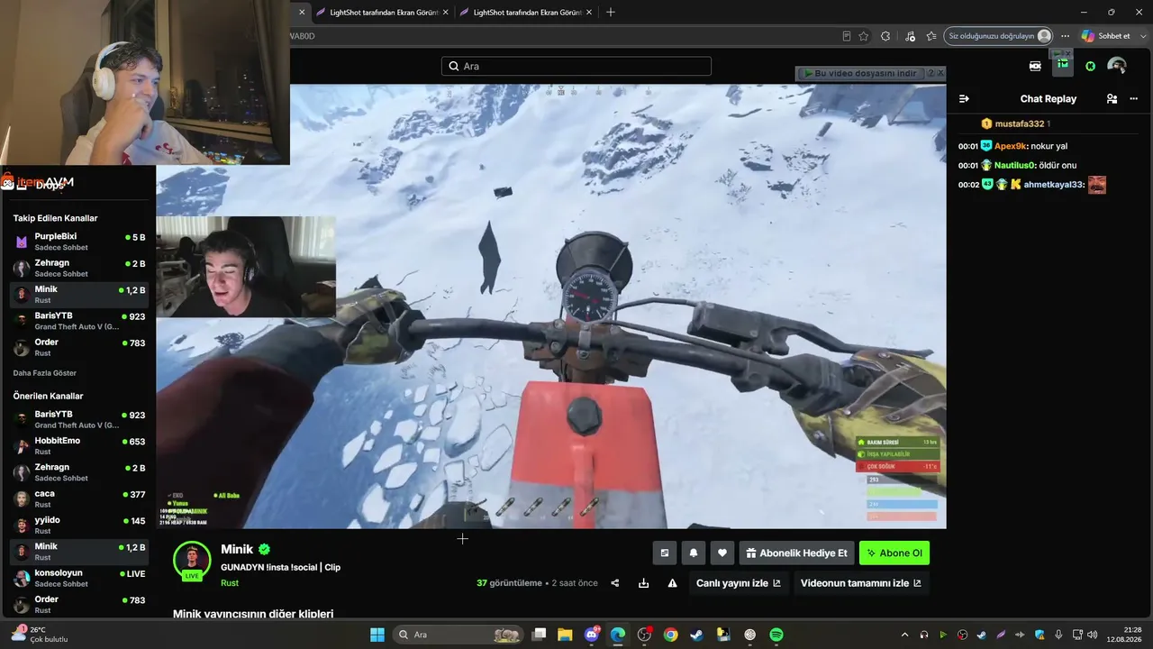Subscribe using the Abone Ol button
1153x649 pixels.
[894, 553]
